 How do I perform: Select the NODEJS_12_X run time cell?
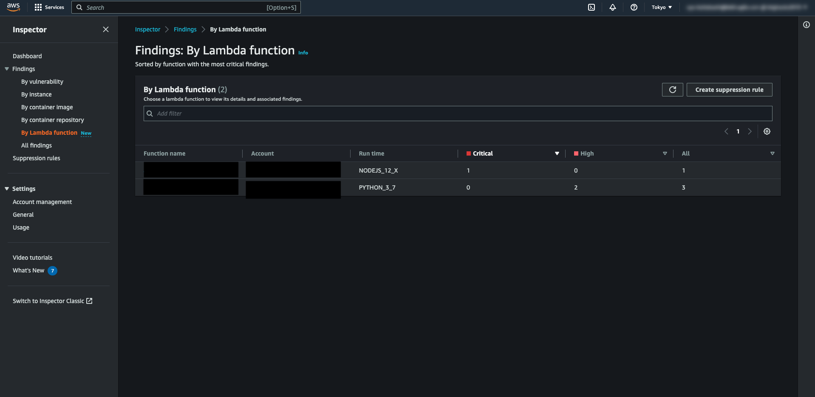coord(378,170)
